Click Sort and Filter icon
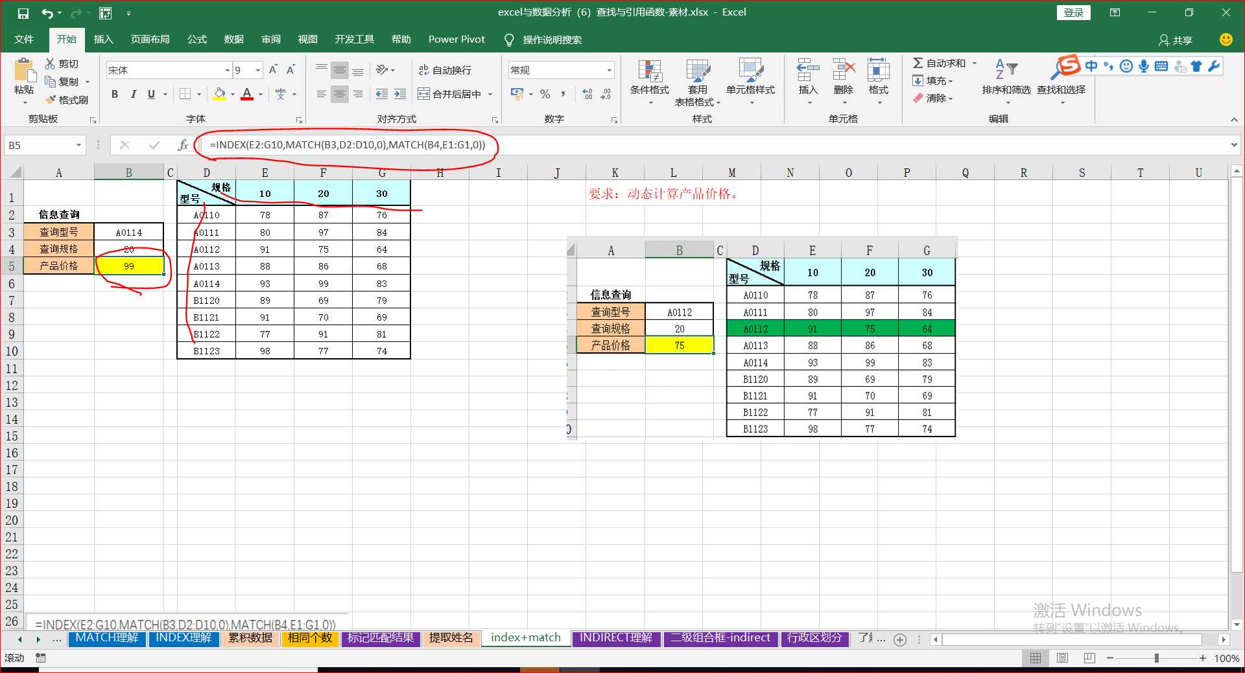Viewport: 1245px width, 673px height. pos(1006,69)
